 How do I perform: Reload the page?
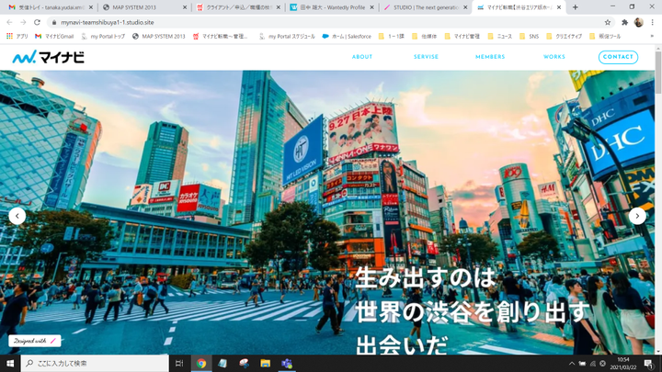(37, 22)
